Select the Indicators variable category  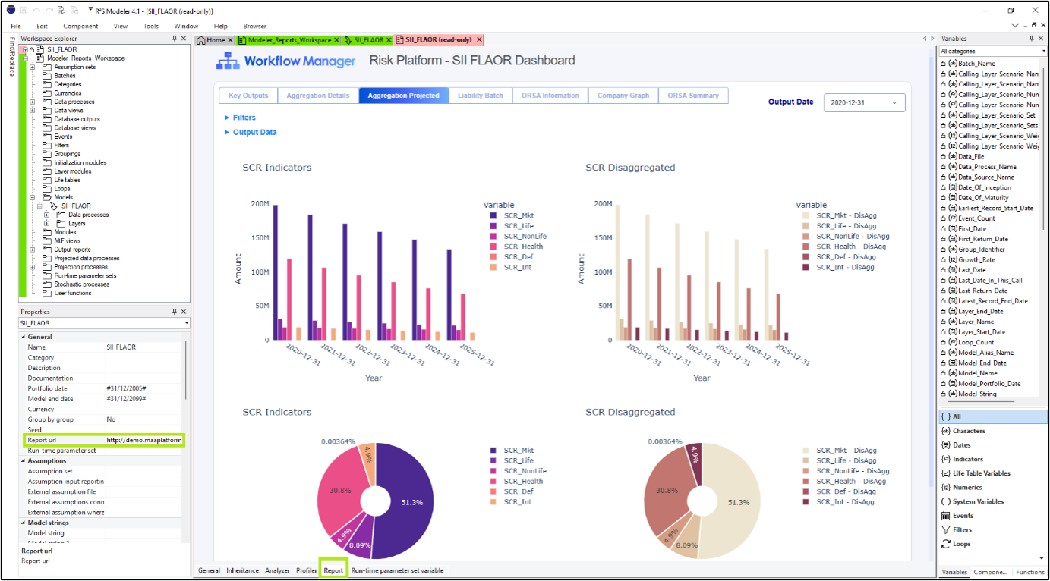coord(992,459)
